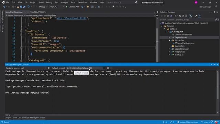
Task: Click the bookmark icon in the toolbar
Action: [x=113, y=7]
